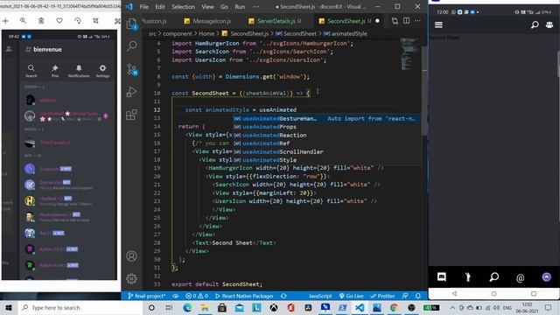Click the component breadcrumb segment
Viewport: 560px width, 315px height.
tap(178, 33)
